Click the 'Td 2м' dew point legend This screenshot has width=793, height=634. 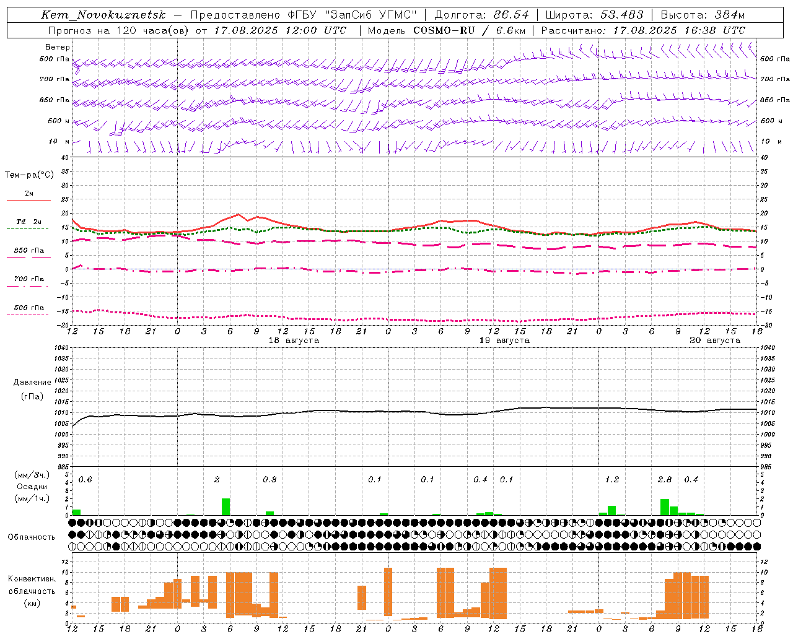point(28,222)
